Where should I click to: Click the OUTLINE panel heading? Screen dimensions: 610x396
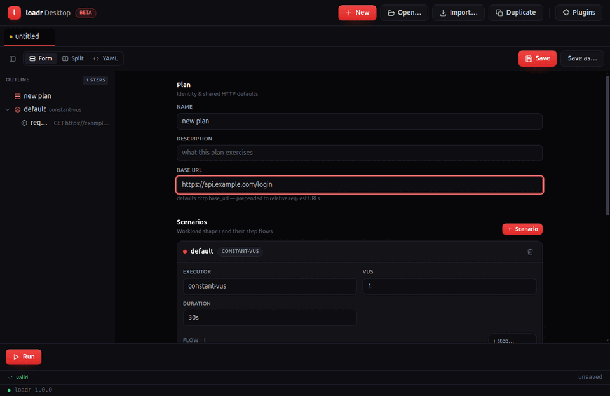pyautogui.click(x=18, y=79)
